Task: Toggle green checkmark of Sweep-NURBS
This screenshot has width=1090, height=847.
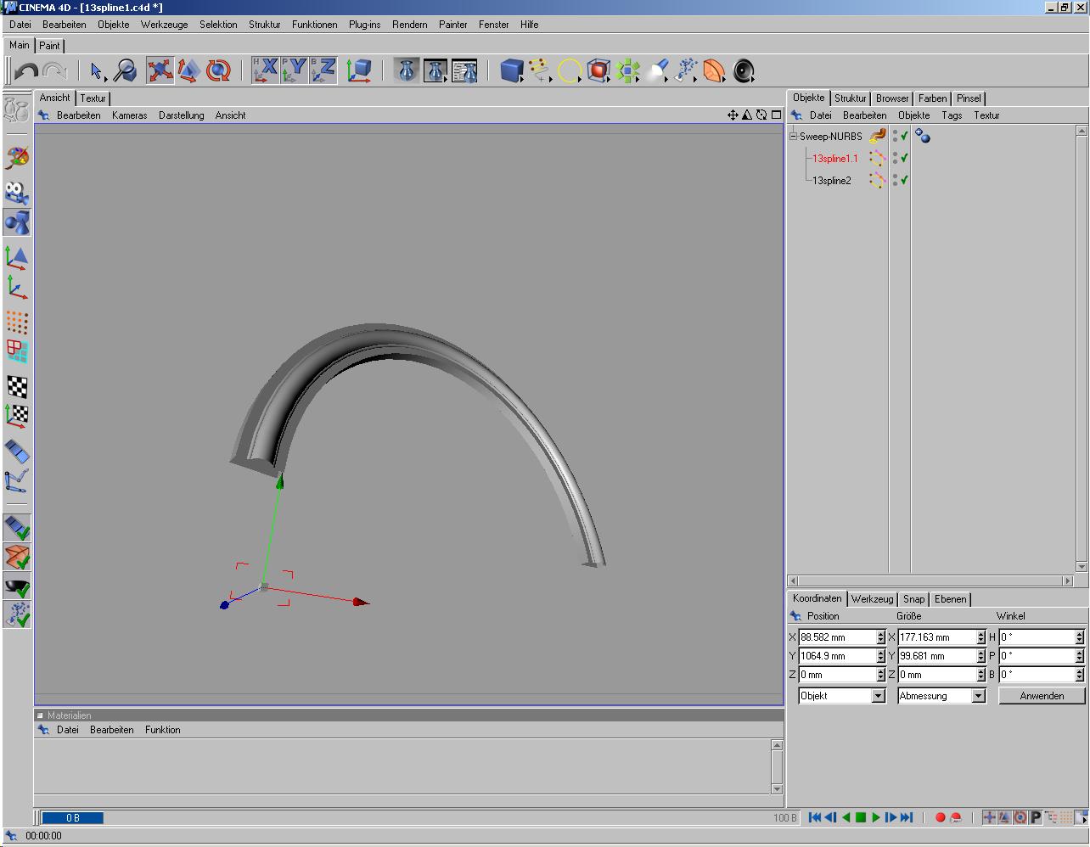Action: (x=905, y=136)
